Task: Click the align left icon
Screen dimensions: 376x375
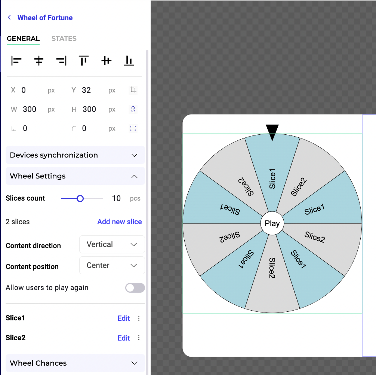Action: click(16, 61)
